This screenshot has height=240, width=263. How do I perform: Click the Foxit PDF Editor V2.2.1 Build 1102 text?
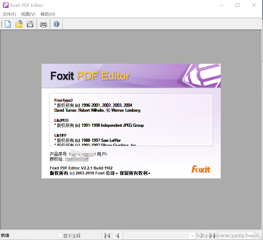point(81,168)
